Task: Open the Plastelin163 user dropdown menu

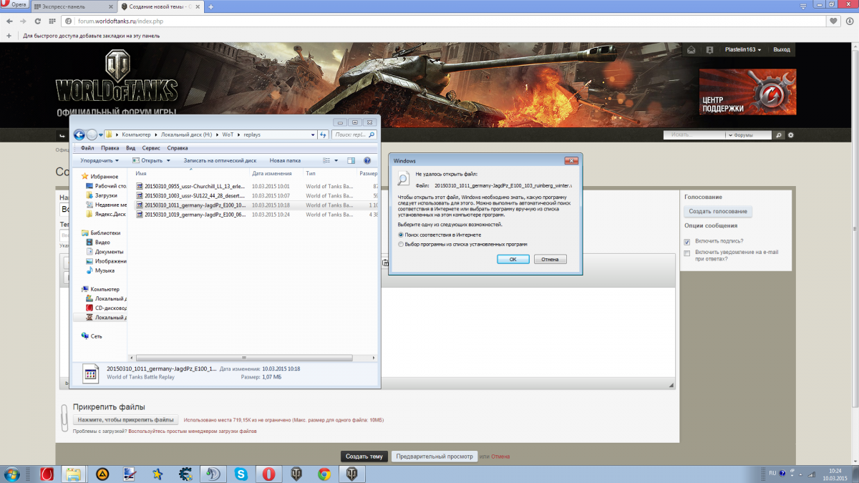Action: [x=742, y=50]
